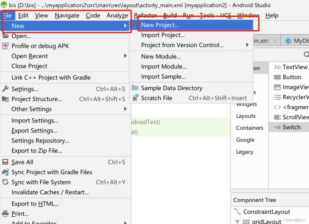Open the View menu
This screenshot has height=224, width=309.
click(41, 15)
